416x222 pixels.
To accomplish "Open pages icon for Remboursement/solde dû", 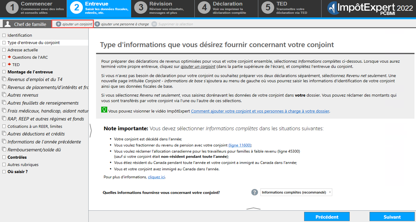I will (4, 149).
